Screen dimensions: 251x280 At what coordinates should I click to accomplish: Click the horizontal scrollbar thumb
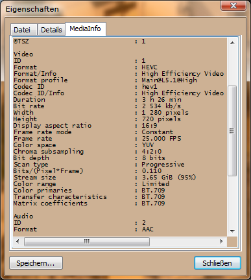coord(87,241)
